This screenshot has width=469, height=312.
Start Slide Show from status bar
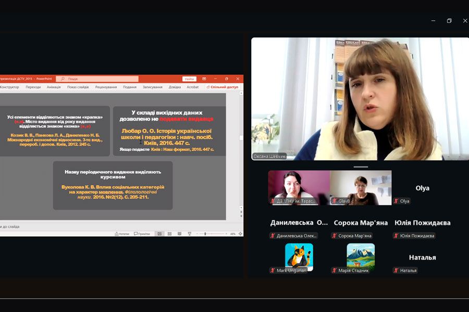click(189, 234)
